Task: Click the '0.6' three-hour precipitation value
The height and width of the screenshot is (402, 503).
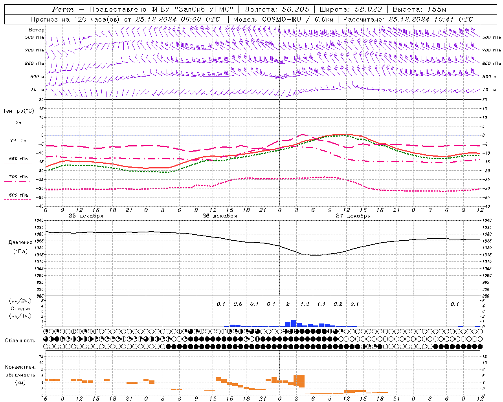Action: 238,304
